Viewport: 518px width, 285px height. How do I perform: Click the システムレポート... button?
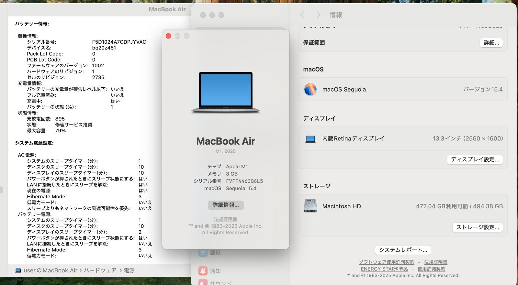(403, 250)
